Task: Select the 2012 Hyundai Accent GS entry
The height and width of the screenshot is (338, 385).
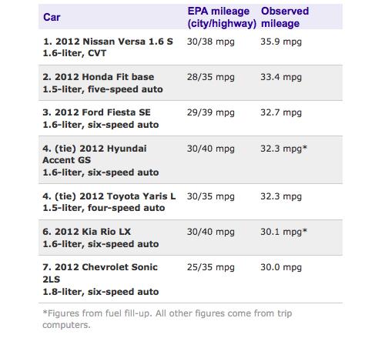Action: [190, 160]
